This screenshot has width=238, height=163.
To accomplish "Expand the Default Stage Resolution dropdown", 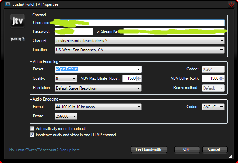I will point(98,88).
